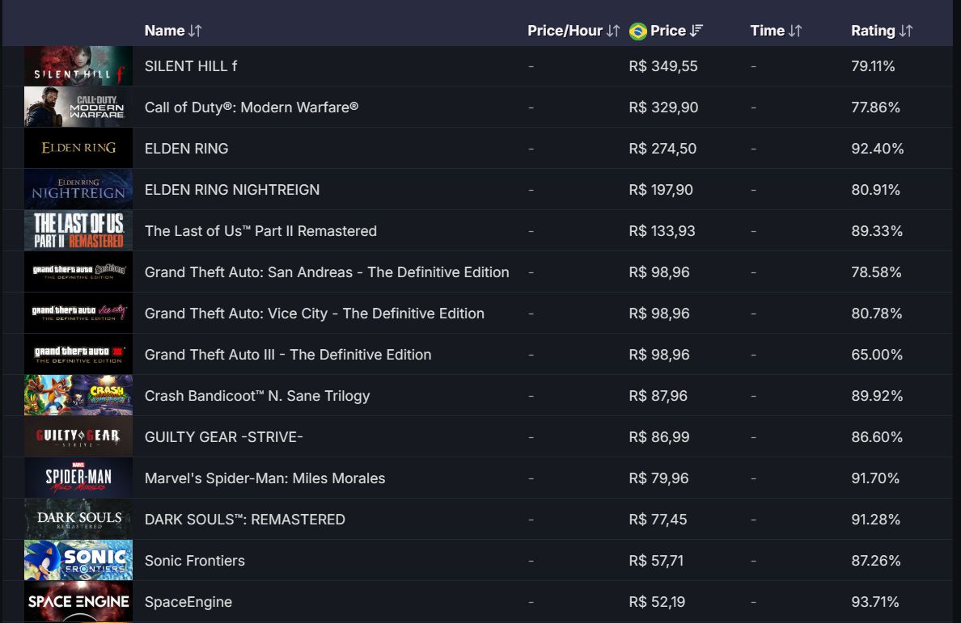Open Grand Theft Auto III thumbnail

pos(78,355)
